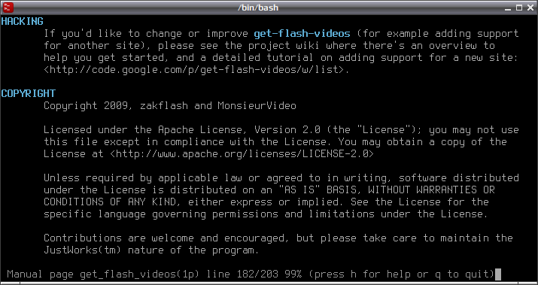Click the 'help you get started' line
Screen dimensions: 538x285
click(x=281, y=58)
